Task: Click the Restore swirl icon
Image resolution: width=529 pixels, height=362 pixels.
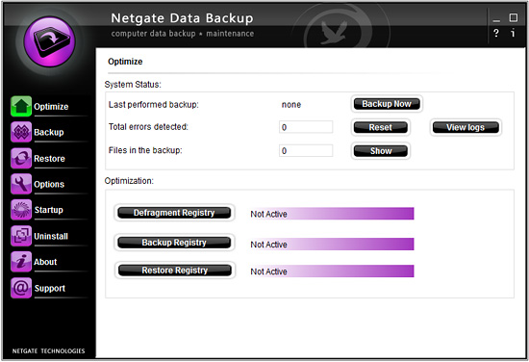Action: tap(21, 158)
